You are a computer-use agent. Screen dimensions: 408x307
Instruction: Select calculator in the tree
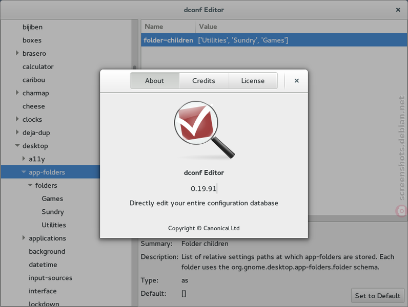click(x=38, y=67)
